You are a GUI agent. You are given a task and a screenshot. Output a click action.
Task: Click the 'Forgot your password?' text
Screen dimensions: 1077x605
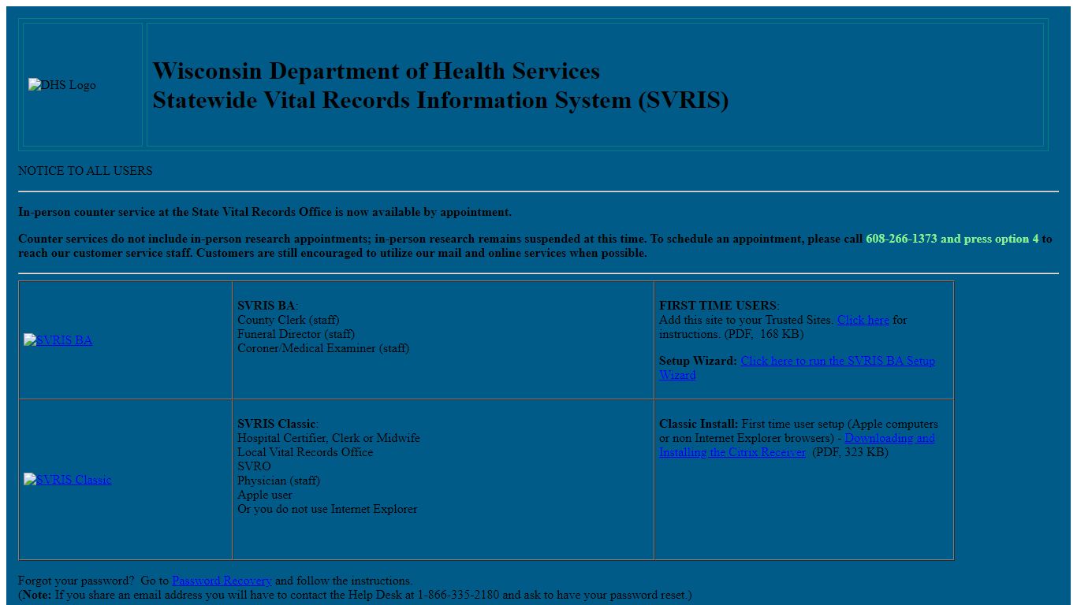(76, 581)
